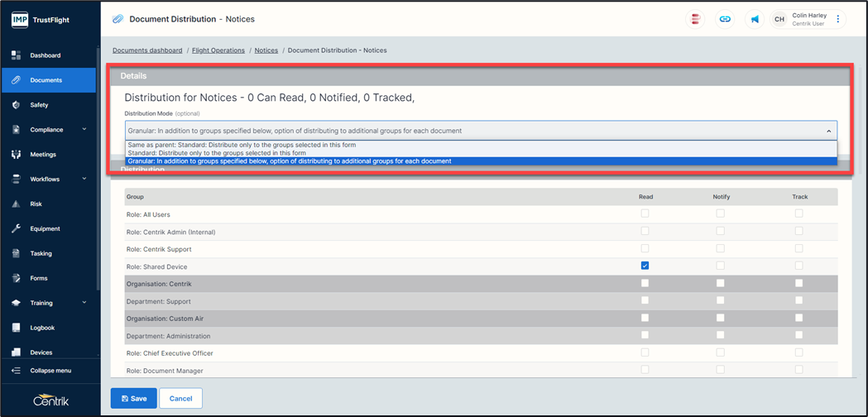
Task: Click the Role: Document Manager row
Action: 481,369
